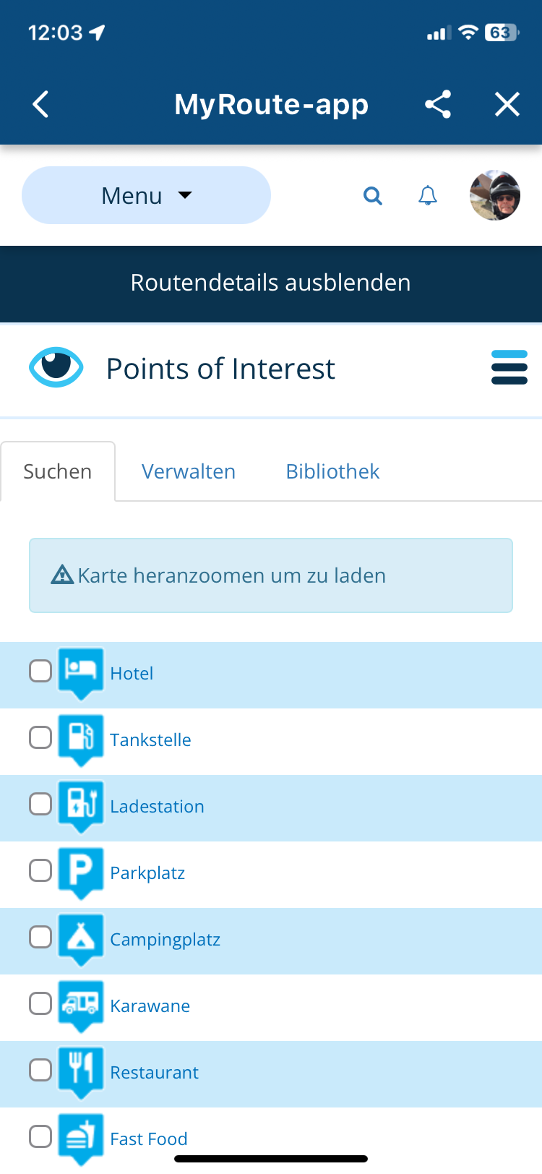The height and width of the screenshot is (1174, 542).
Task: Open the search magnifier icon
Action: tap(373, 195)
